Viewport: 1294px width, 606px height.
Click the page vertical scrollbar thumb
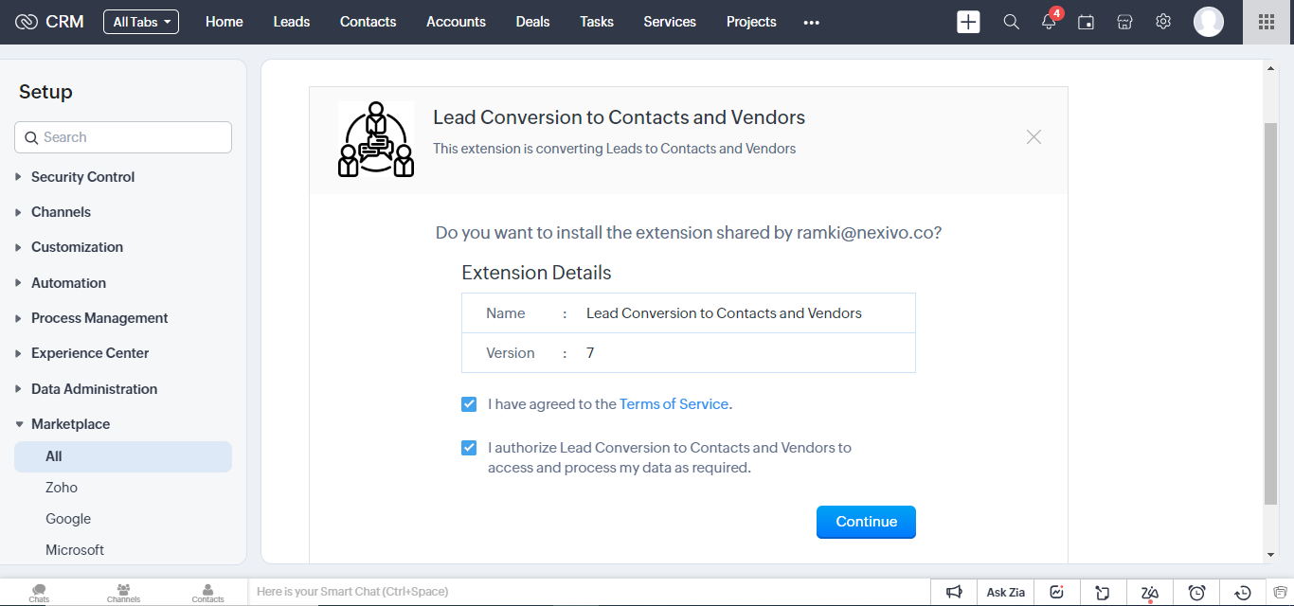pyautogui.click(x=1270, y=312)
